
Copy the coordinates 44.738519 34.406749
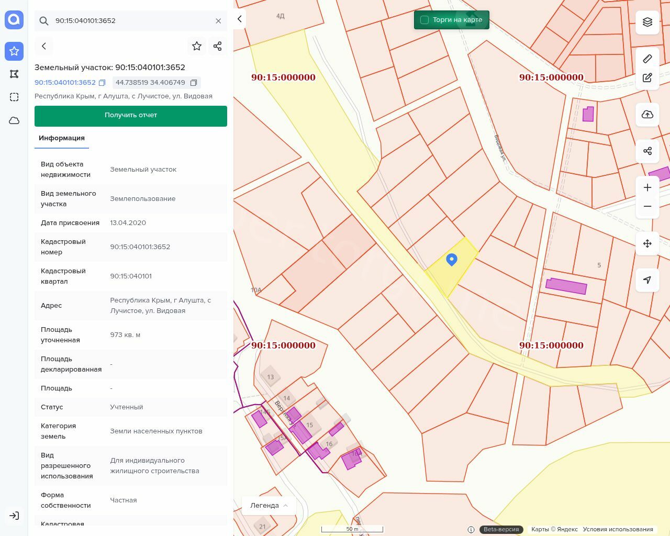click(x=194, y=83)
